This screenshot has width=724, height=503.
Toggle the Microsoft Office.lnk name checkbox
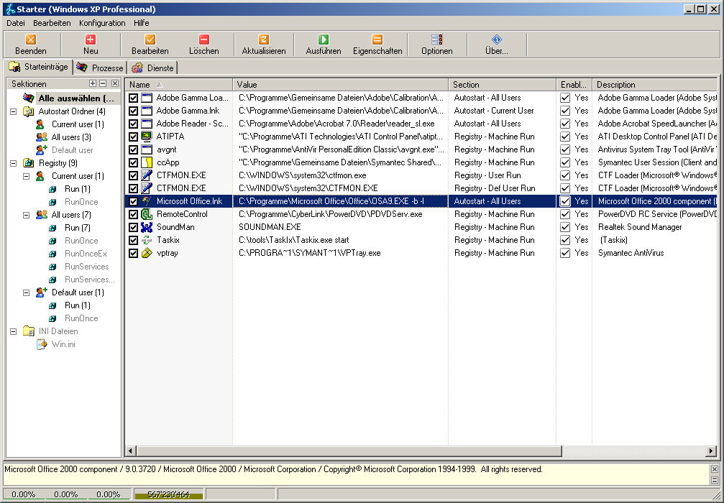(134, 201)
